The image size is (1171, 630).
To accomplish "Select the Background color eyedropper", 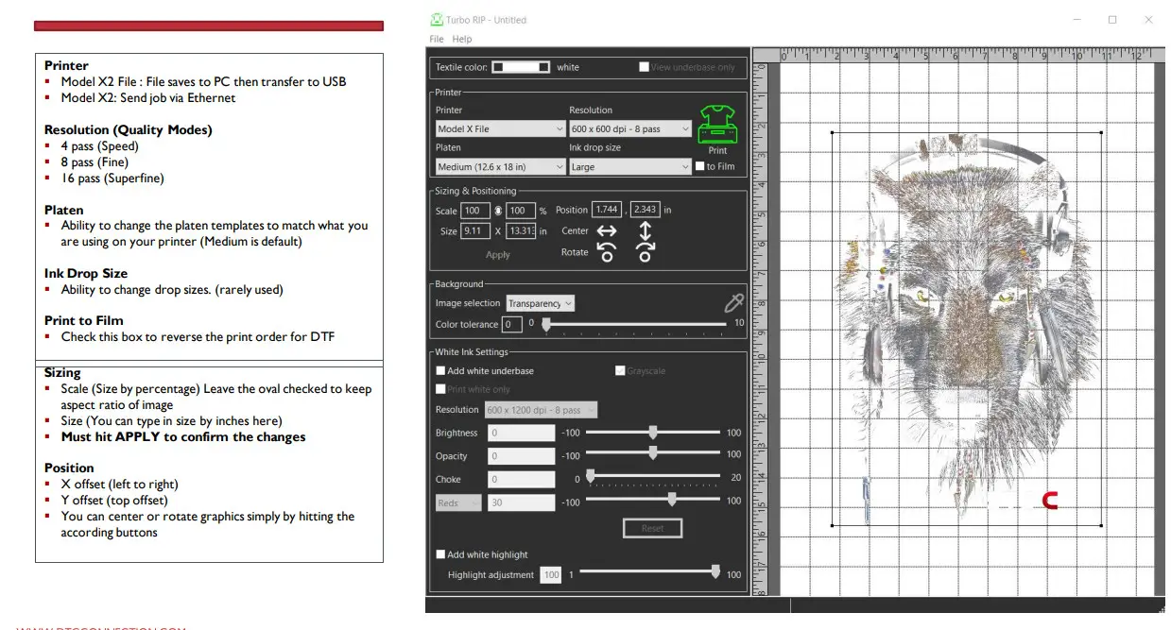I will [x=733, y=303].
